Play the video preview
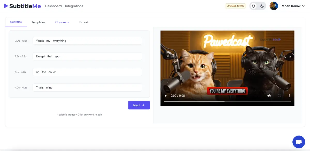Screen dimensions: 310x151 pos(166,96)
